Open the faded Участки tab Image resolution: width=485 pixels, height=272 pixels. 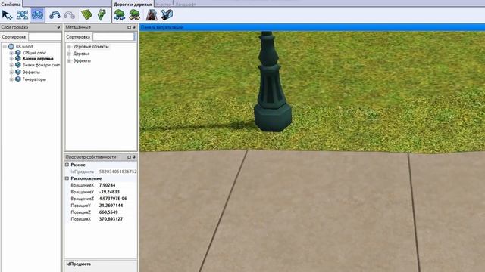tap(164, 5)
